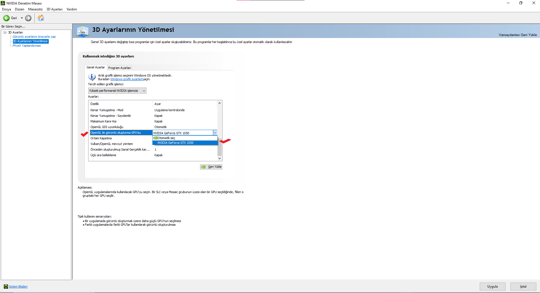Restore down the NVIDIA control panel window
540x293 pixels.
(521, 3)
